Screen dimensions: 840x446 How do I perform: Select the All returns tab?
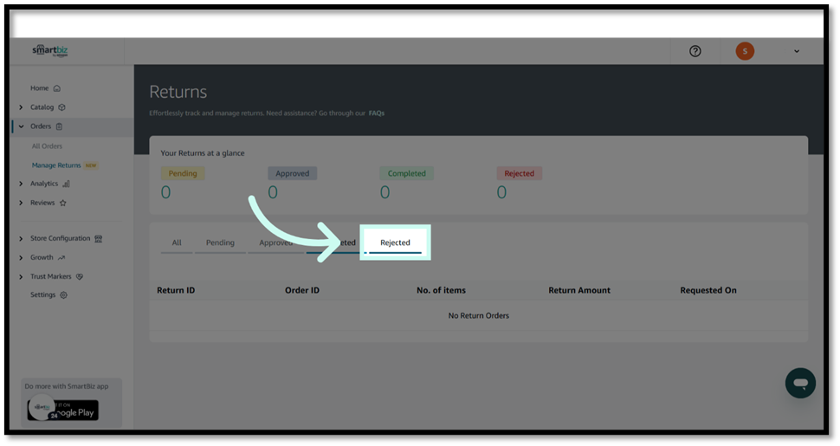[x=177, y=242]
